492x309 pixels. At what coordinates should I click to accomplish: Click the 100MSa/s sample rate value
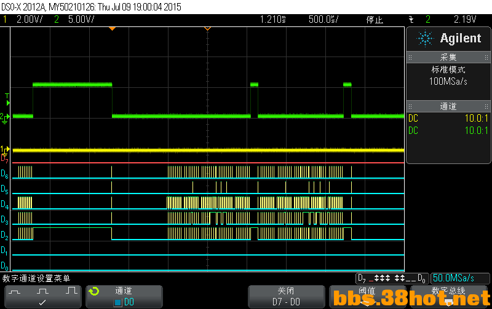(x=448, y=82)
